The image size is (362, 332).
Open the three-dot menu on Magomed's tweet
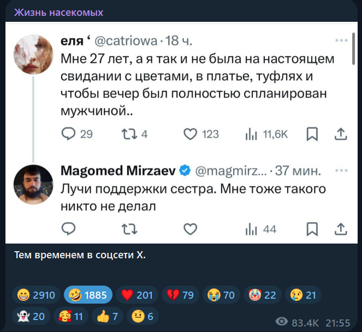click(342, 170)
